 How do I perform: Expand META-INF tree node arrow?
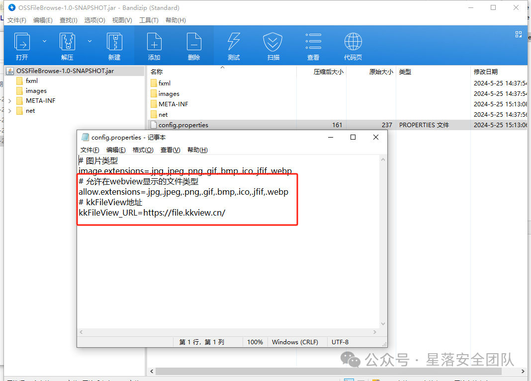click(x=10, y=101)
